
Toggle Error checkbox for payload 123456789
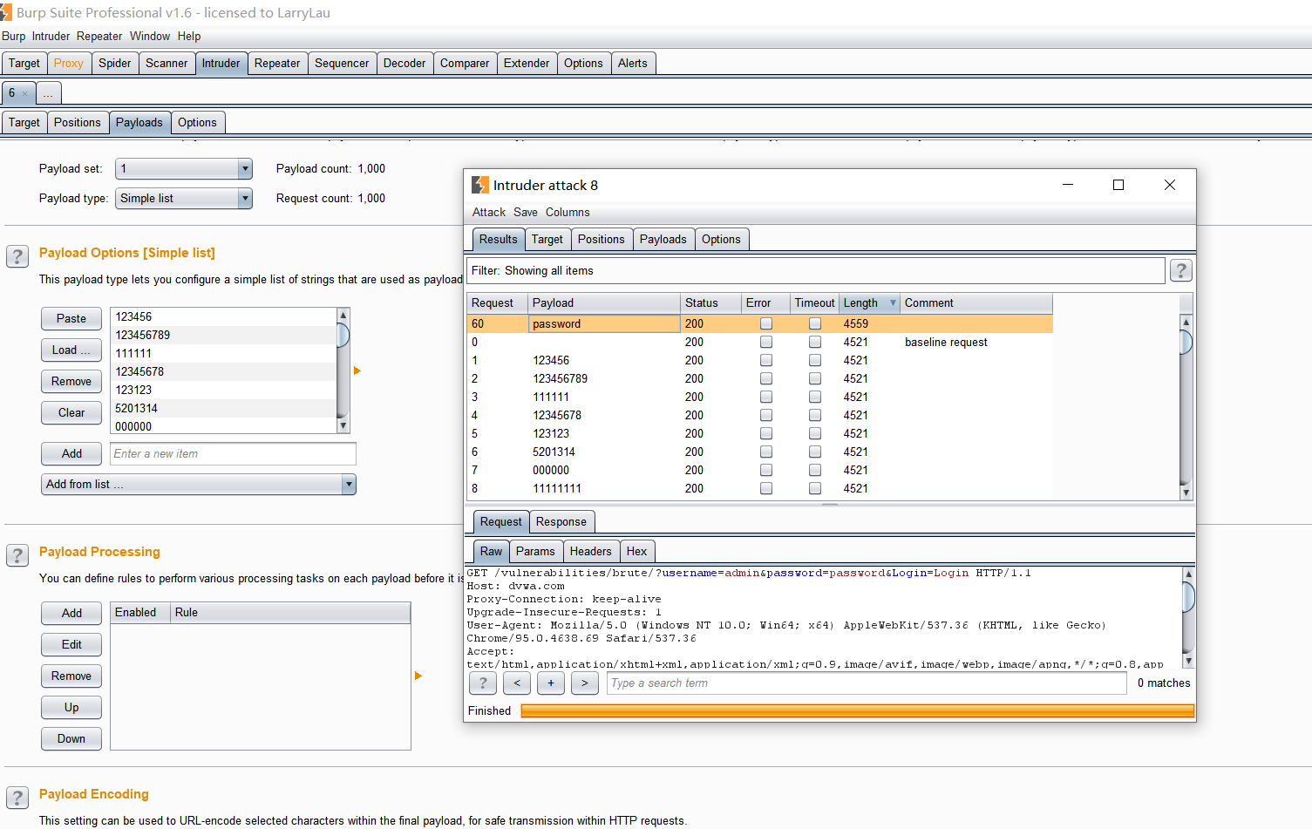point(766,378)
